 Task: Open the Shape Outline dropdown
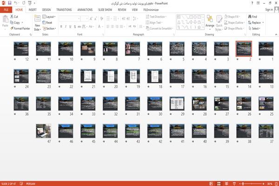234,22
